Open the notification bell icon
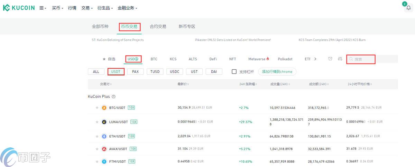This screenshot has height=167, width=415. click(408, 8)
